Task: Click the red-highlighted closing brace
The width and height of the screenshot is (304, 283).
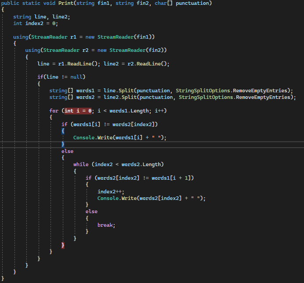Action: point(63,245)
